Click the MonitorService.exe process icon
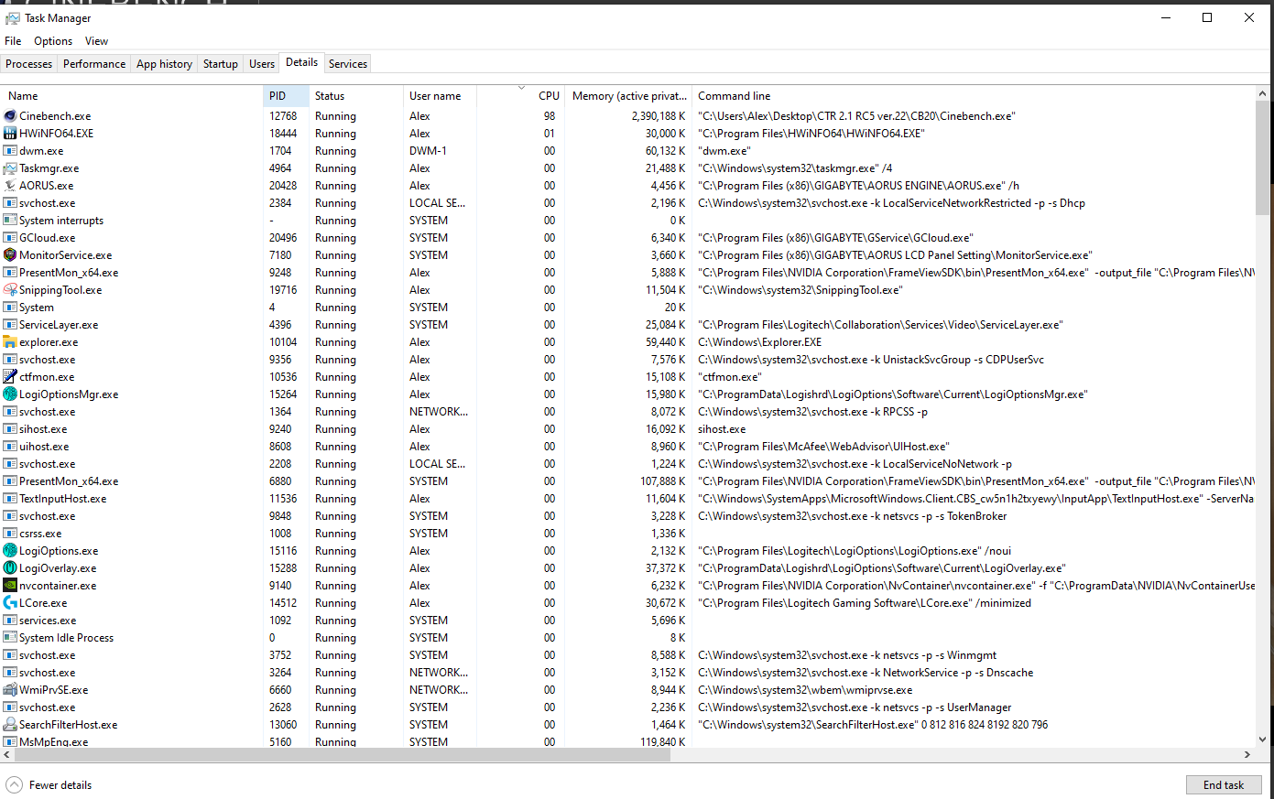The image size is (1274, 799). coord(10,255)
